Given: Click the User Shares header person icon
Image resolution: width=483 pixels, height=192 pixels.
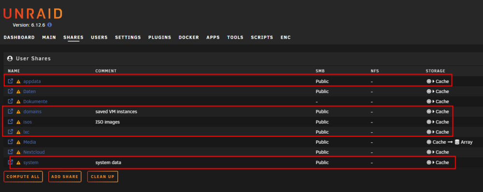Looking at the screenshot, I should click(10, 58).
